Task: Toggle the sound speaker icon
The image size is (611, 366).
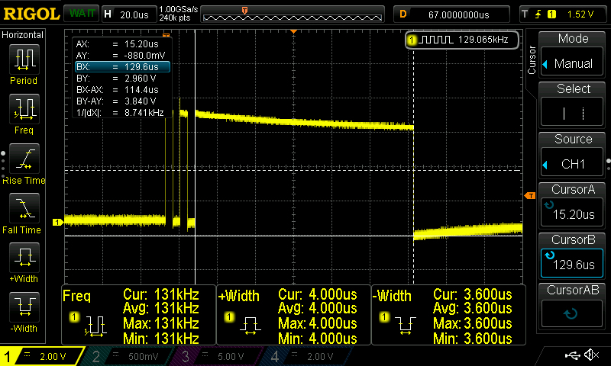Action: pos(590,355)
